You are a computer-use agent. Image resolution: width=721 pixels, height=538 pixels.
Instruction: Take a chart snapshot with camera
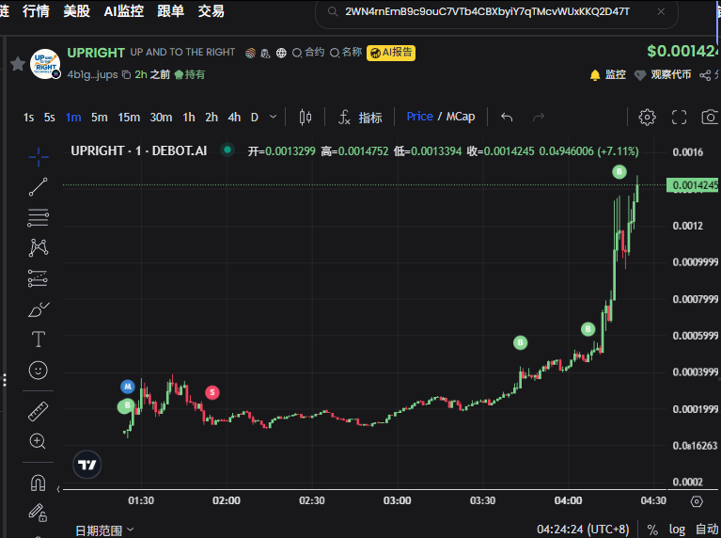711,118
